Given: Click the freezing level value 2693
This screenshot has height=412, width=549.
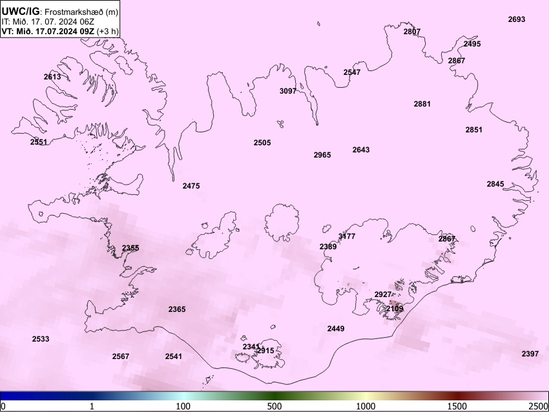Looking at the screenshot, I should pyautogui.click(x=517, y=19).
